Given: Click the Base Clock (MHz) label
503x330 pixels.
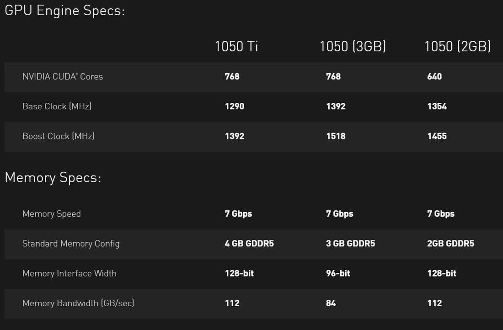Looking at the screenshot, I should coord(57,106).
